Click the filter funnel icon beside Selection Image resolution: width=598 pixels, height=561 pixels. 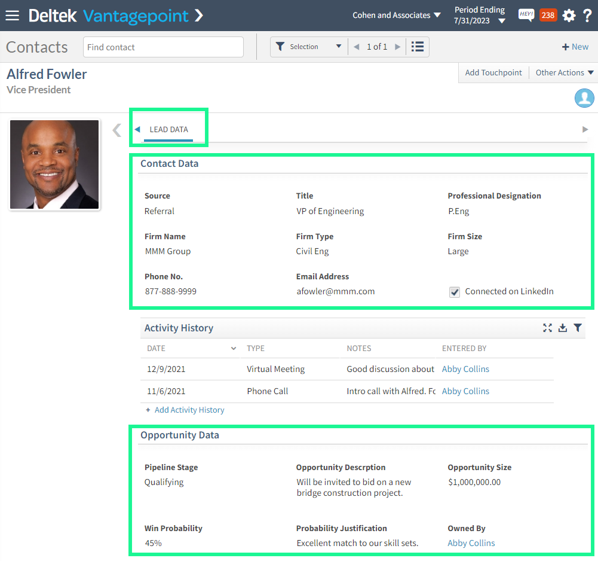coord(280,47)
